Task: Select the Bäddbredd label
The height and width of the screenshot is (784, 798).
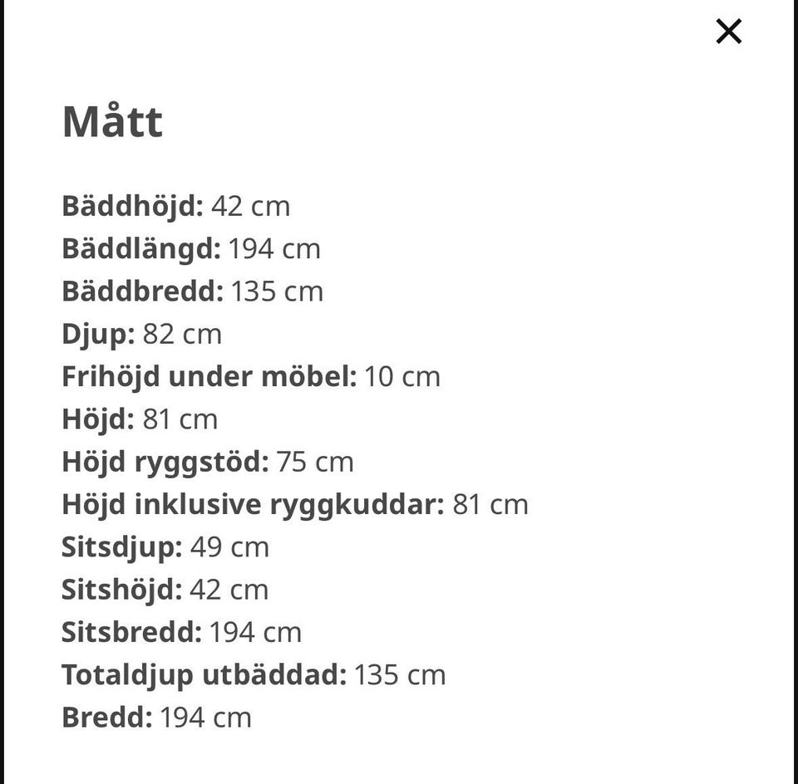Action: [142, 292]
